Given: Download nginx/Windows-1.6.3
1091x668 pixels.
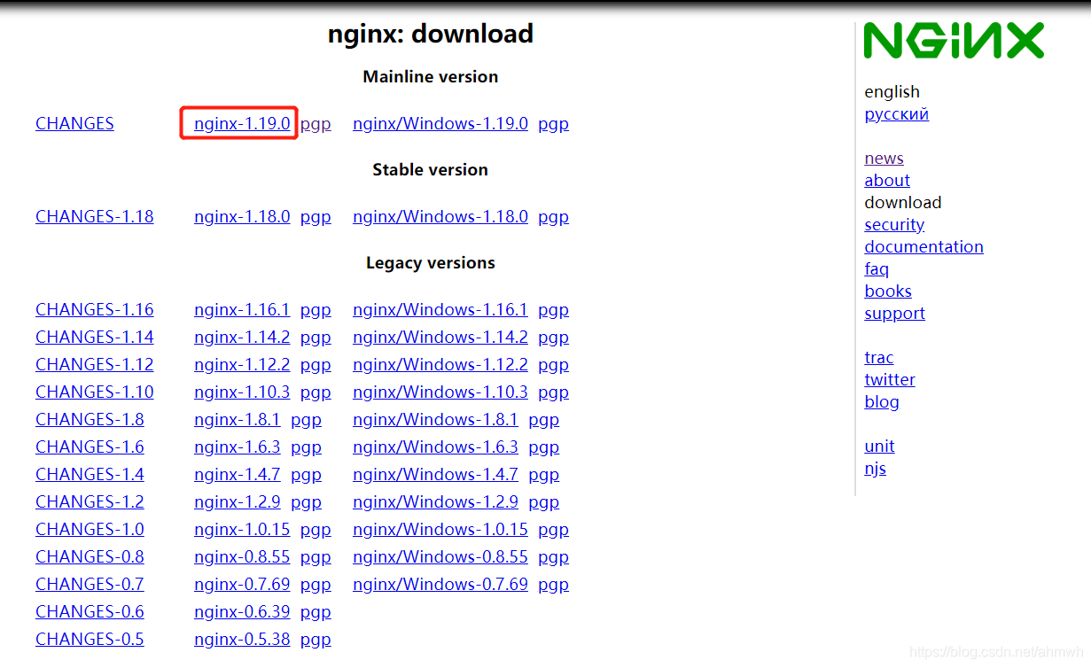Looking at the screenshot, I should (435, 447).
